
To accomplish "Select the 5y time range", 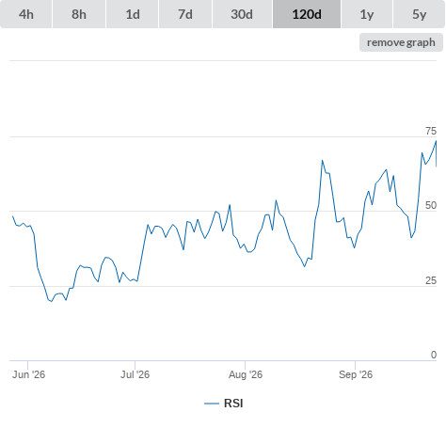I will 419,14.
